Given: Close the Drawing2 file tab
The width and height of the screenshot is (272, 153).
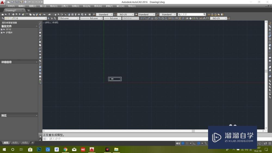Looking at the screenshot, I should (23, 10).
